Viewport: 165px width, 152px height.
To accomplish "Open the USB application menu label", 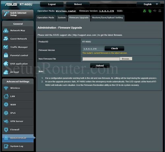I will (x=19, y=64).
